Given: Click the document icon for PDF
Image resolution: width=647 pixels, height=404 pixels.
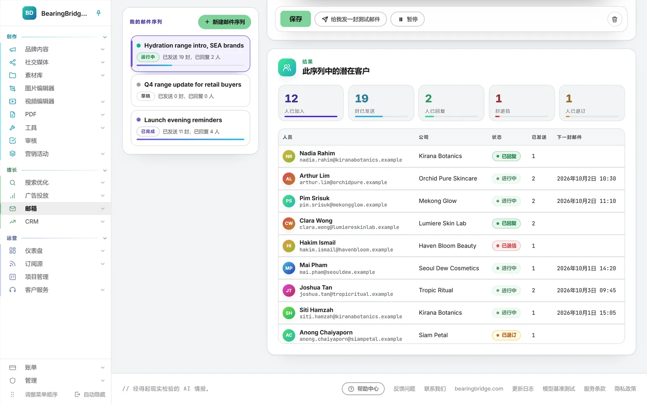Looking at the screenshot, I should coord(13,114).
